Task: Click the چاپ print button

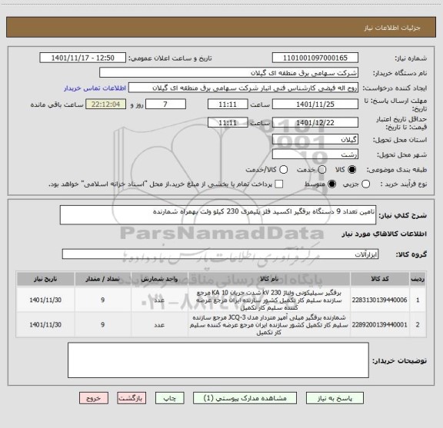Action: pos(169,398)
